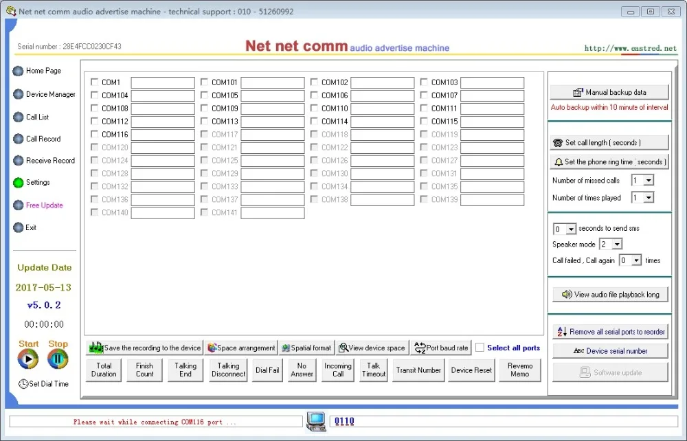687x441 pixels.
Task: Click the Start play icon
Action: 28,359
